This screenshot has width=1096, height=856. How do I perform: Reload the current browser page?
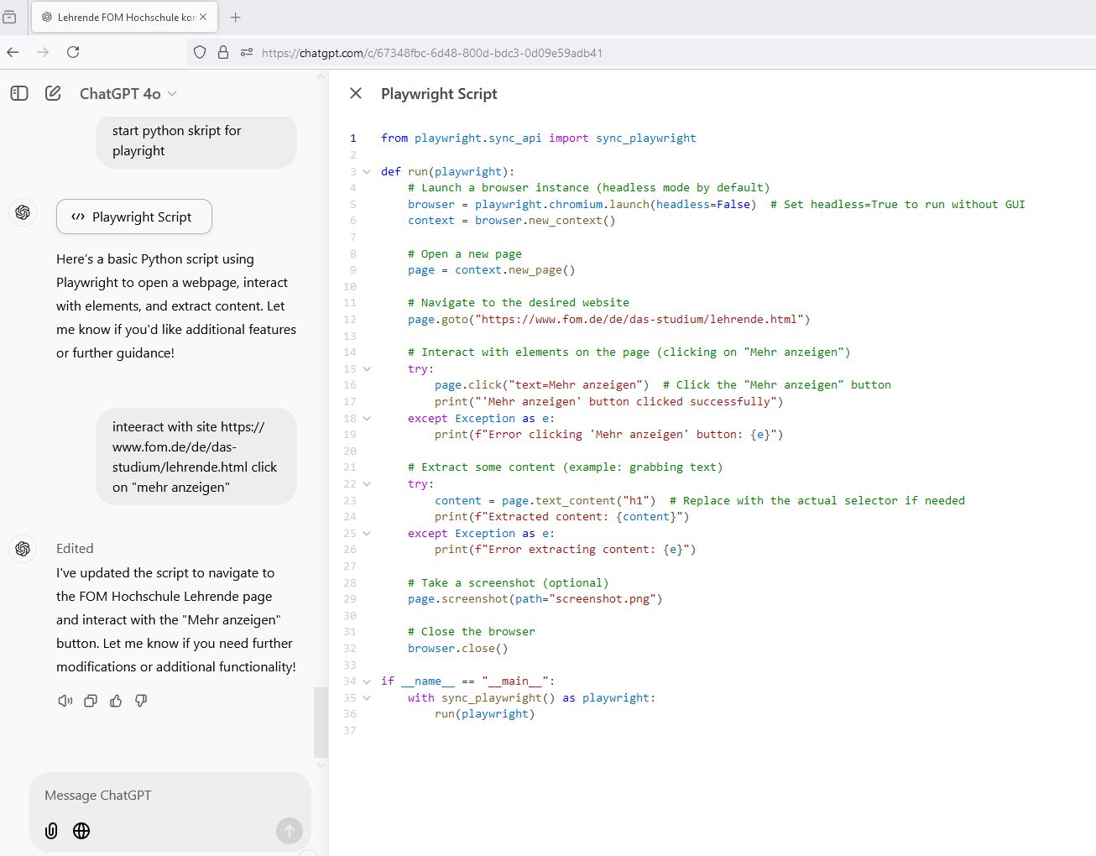click(x=73, y=52)
